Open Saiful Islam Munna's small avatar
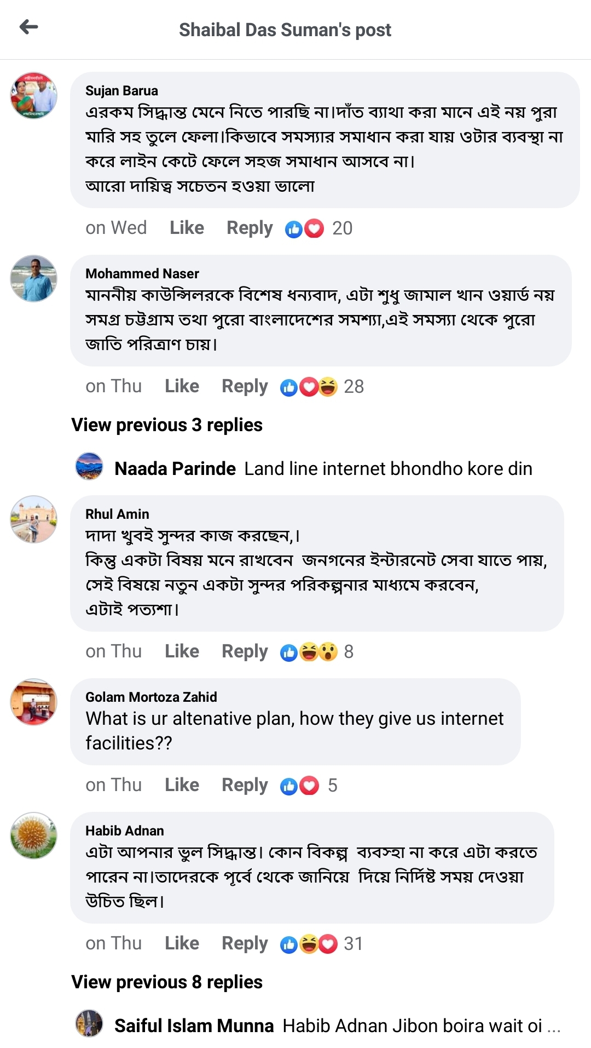The width and height of the screenshot is (591, 1048). point(89,1023)
